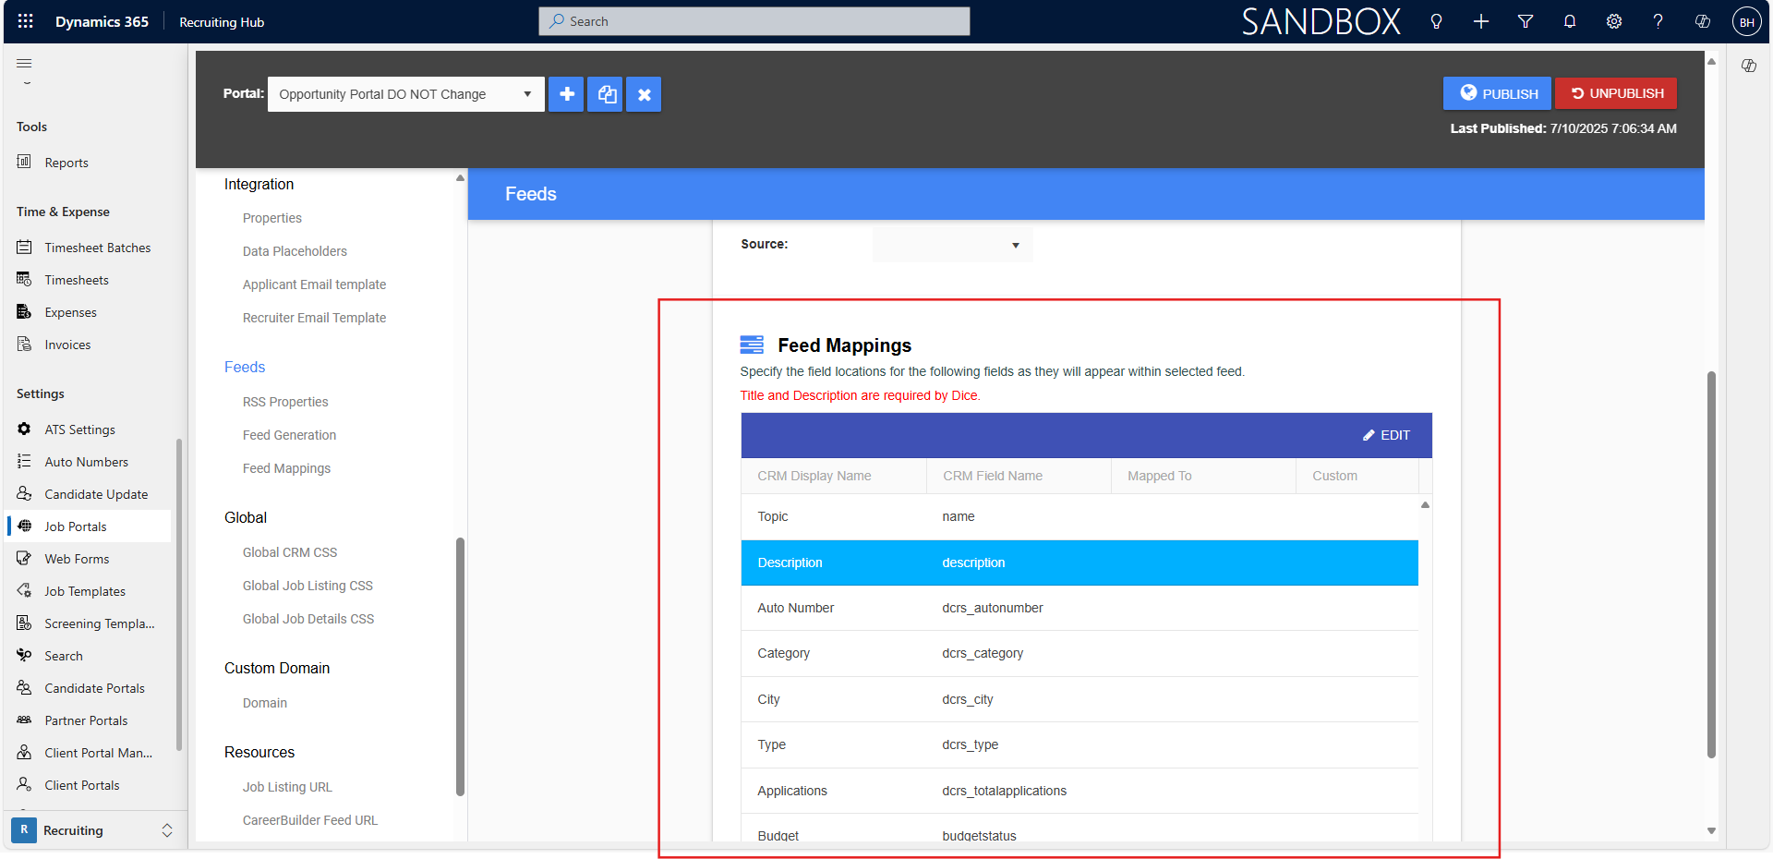Click the Web Forms icon
Image resolution: width=1773 pixels, height=859 pixels.
pyautogui.click(x=24, y=558)
